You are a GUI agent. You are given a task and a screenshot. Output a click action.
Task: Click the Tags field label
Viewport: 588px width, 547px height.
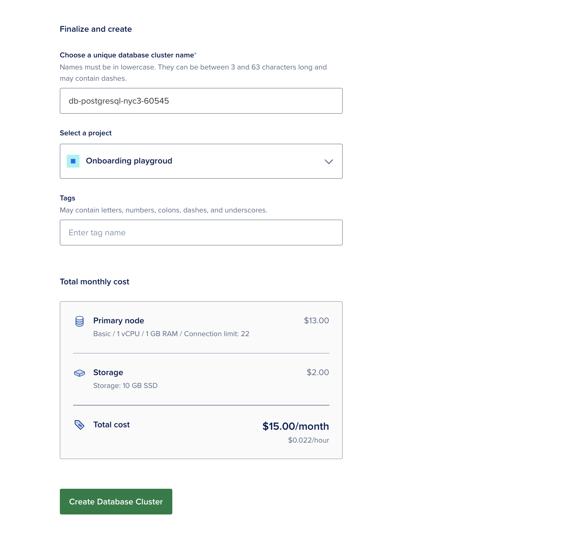[67, 198]
